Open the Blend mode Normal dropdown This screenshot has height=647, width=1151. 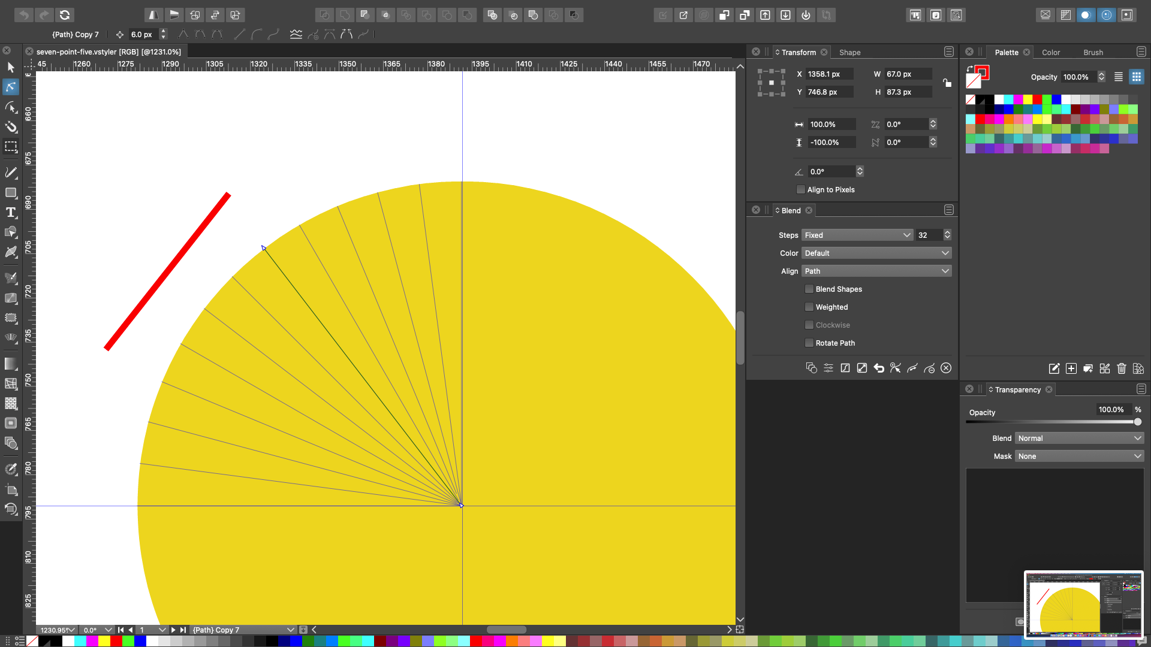coord(1079,439)
